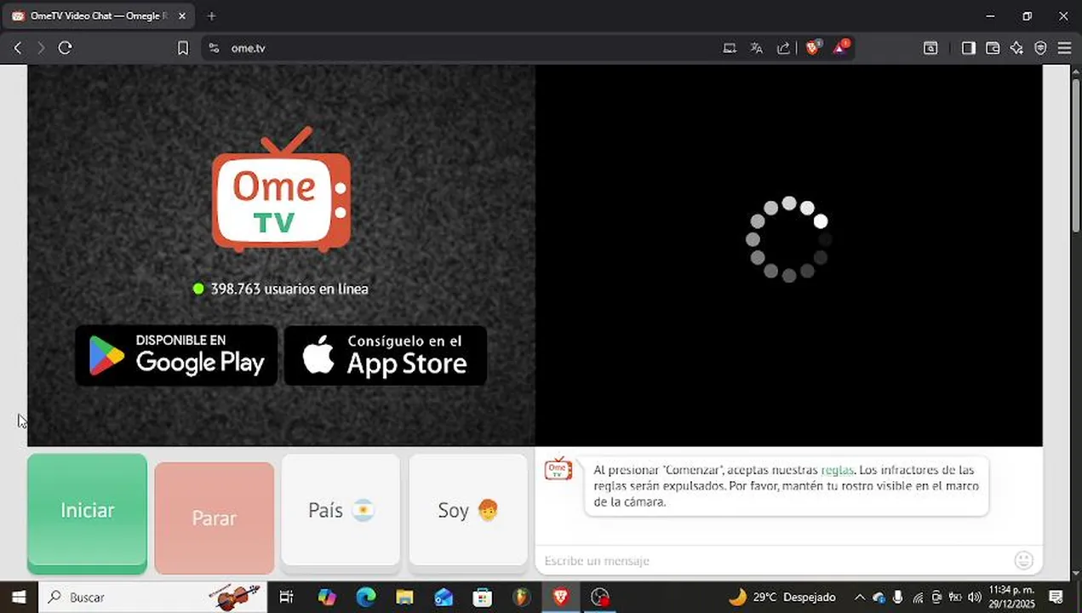The height and width of the screenshot is (613, 1082).
Task: Open the volume speaker tray icon
Action: pos(974,598)
